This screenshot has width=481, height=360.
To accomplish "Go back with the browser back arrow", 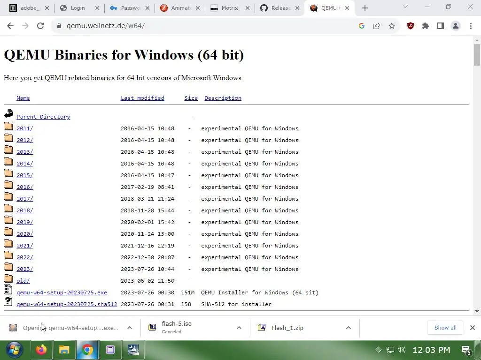I will [x=10, y=26].
